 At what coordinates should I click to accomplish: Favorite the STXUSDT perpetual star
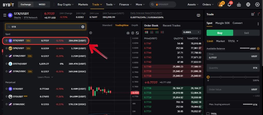pos(6,89)
